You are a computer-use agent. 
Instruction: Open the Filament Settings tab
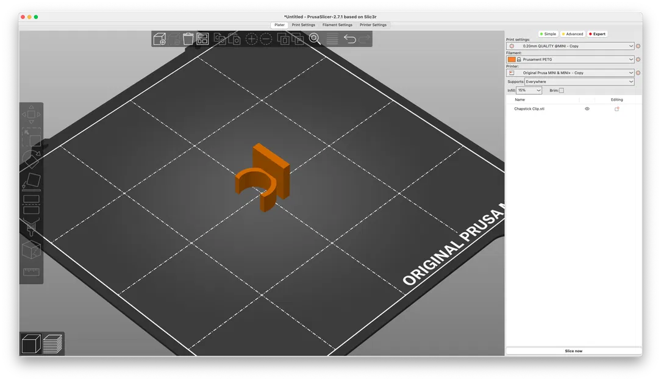[337, 25]
